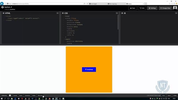Fork the pen

(x=142, y=8)
